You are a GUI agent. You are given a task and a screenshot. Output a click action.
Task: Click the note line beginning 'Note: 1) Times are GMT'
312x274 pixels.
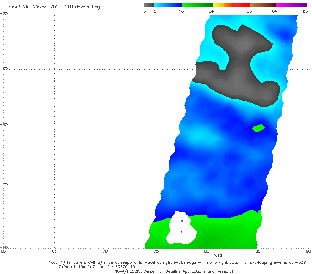[177, 263]
